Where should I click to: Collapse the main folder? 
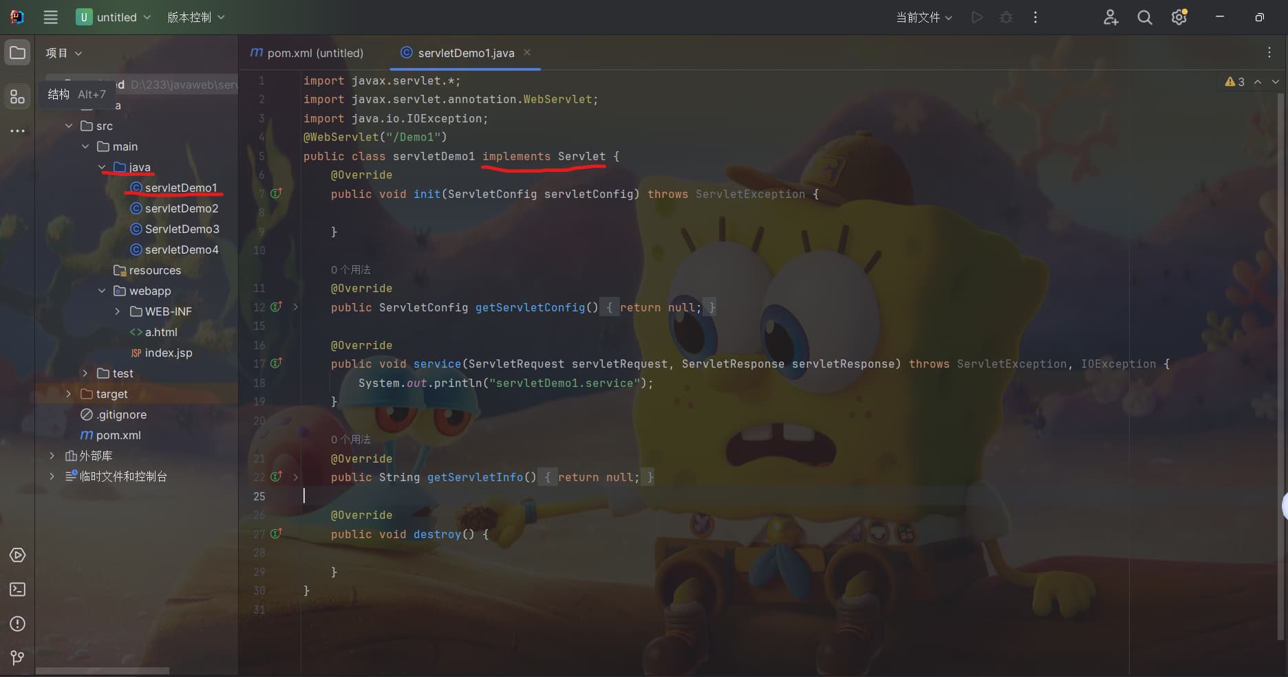(x=85, y=146)
